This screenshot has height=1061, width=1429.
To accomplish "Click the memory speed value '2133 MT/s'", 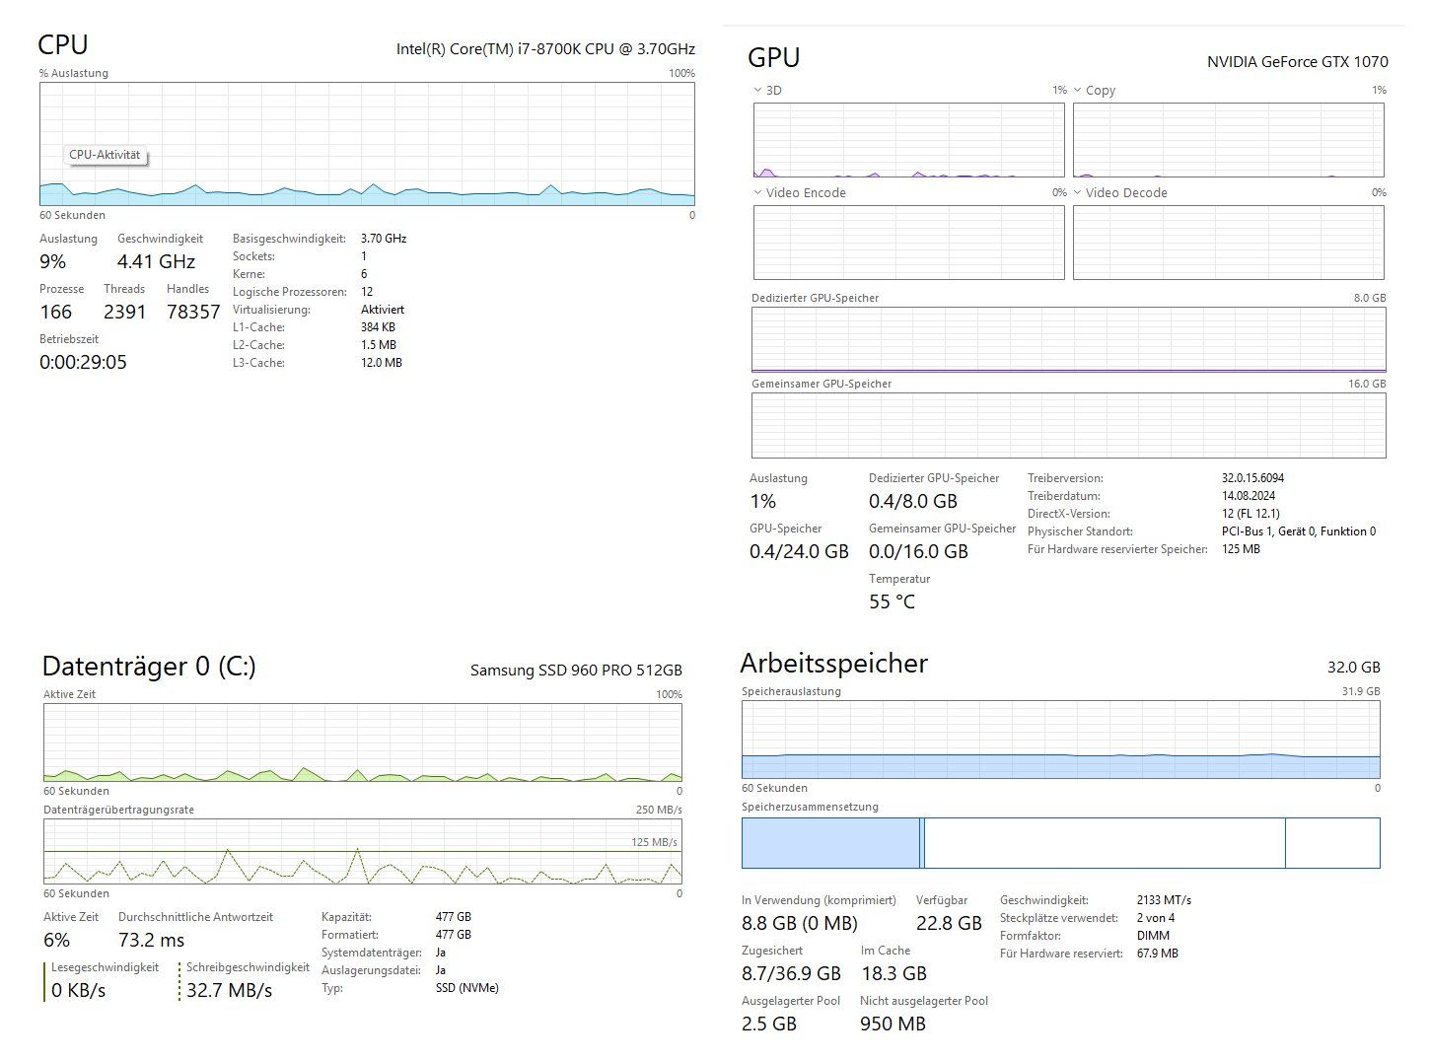I will [x=1164, y=900].
